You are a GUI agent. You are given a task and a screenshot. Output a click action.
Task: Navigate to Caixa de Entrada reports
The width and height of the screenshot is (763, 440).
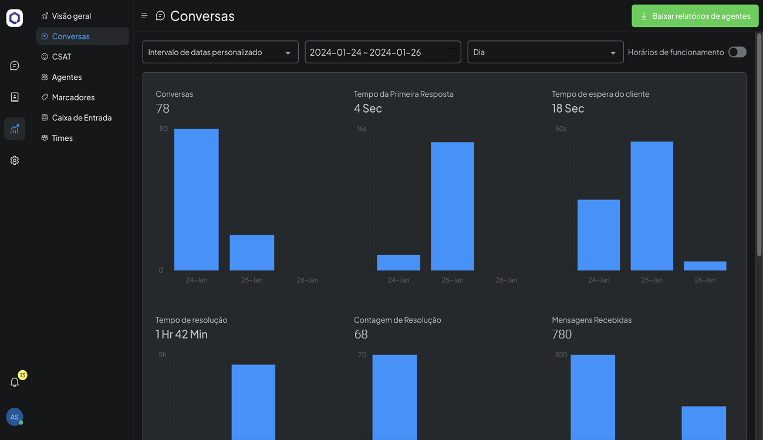pyautogui.click(x=82, y=118)
